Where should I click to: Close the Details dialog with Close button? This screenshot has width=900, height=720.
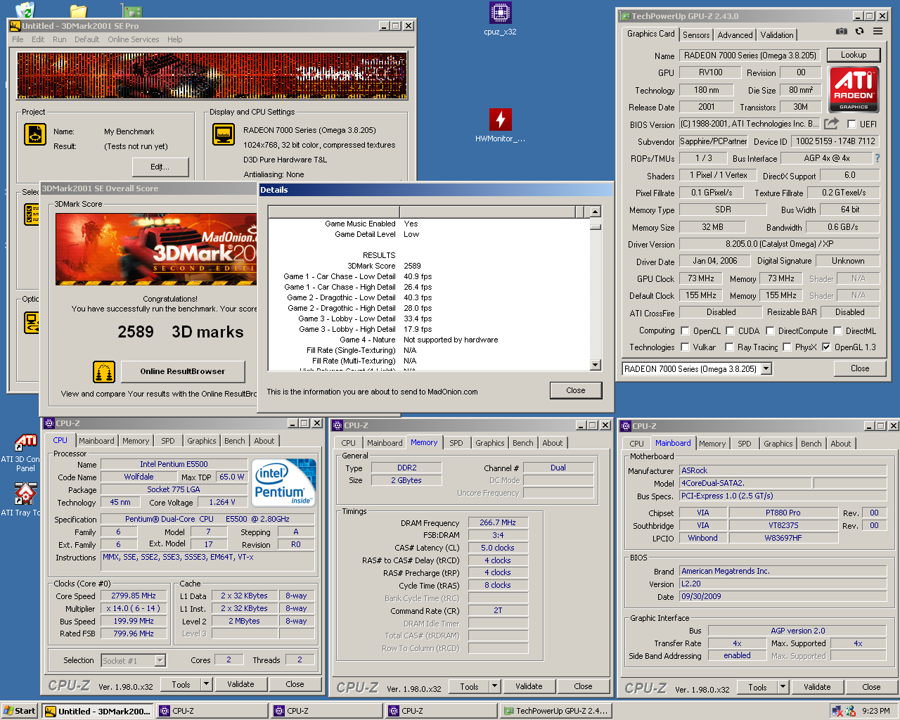click(576, 390)
